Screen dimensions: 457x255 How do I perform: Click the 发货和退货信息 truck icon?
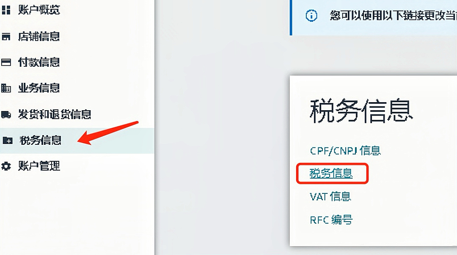(x=6, y=114)
